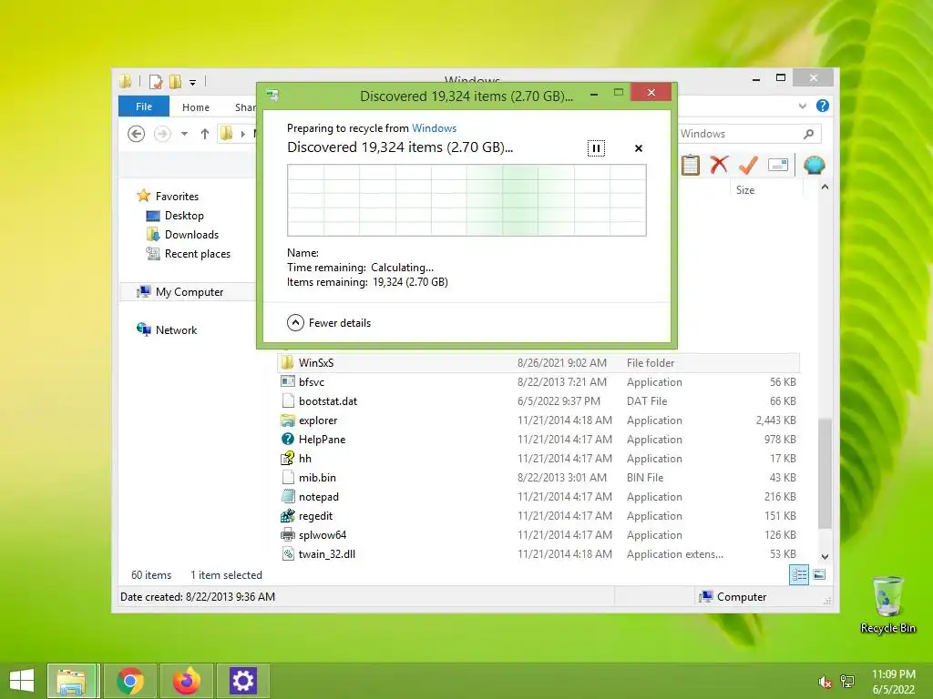Click the HelpPane icon in file list
933x699 pixels.
[287, 440]
